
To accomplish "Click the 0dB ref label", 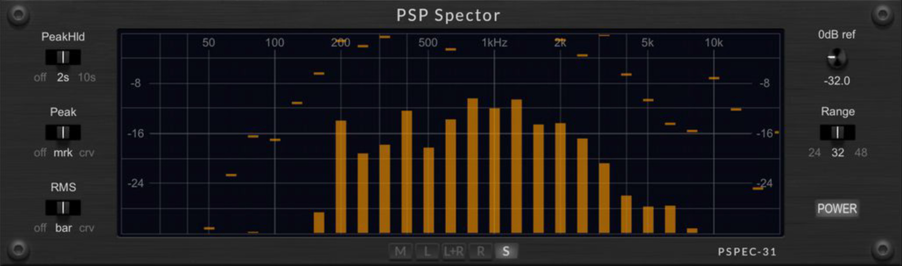I will pyautogui.click(x=837, y=35).
